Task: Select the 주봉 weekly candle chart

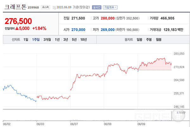Action: coord(149,40)
